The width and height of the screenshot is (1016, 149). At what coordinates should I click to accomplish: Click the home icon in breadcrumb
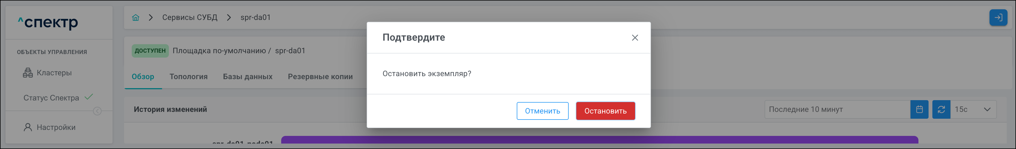[x=136, y=17]
